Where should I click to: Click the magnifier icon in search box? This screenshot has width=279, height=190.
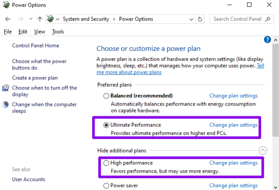tap(268, 19)
